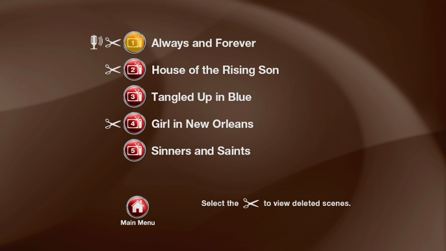Viewport: 446px width, 251px height.
Task: Play the episode Always and Forever
Action: pos(203,43)
